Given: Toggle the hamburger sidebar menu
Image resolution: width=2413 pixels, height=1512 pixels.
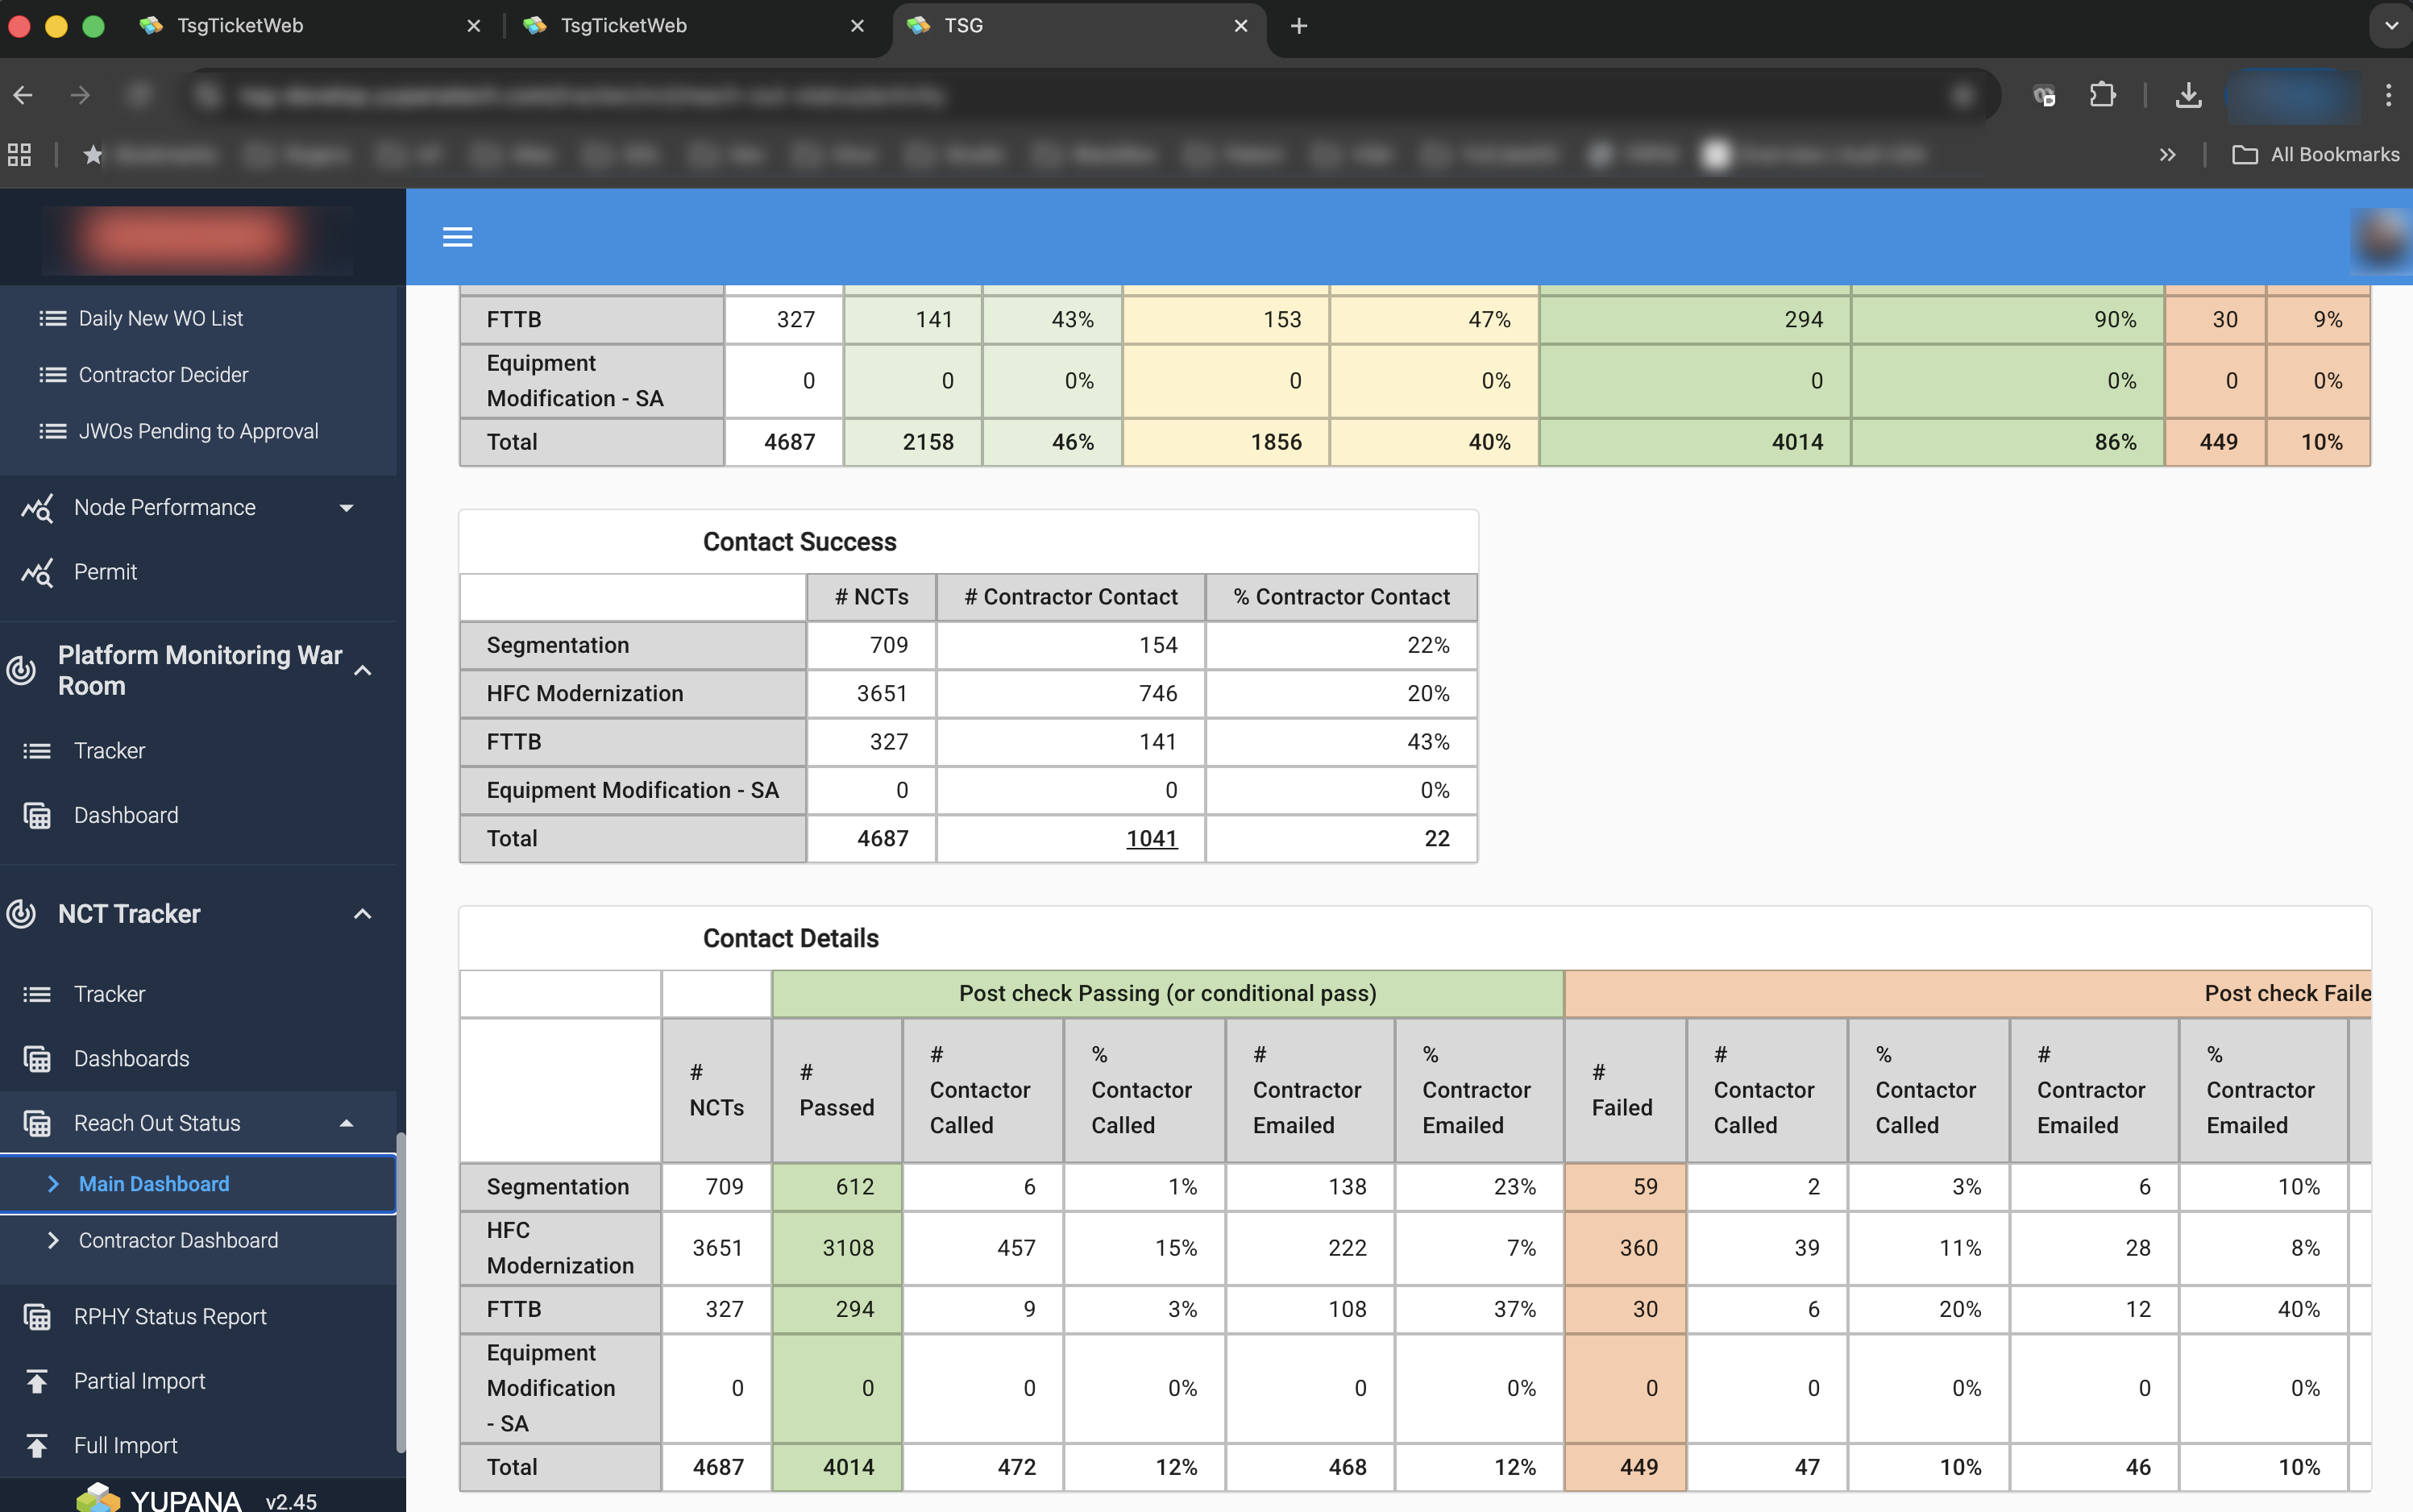Looking at the screenshot, I should [457, 237].
